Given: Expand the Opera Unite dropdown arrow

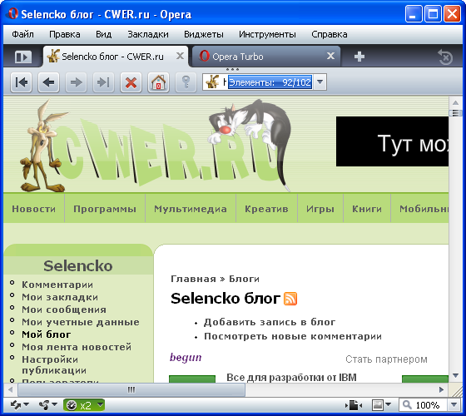Looking at the screenshot, I should click(x=54, y=404).
